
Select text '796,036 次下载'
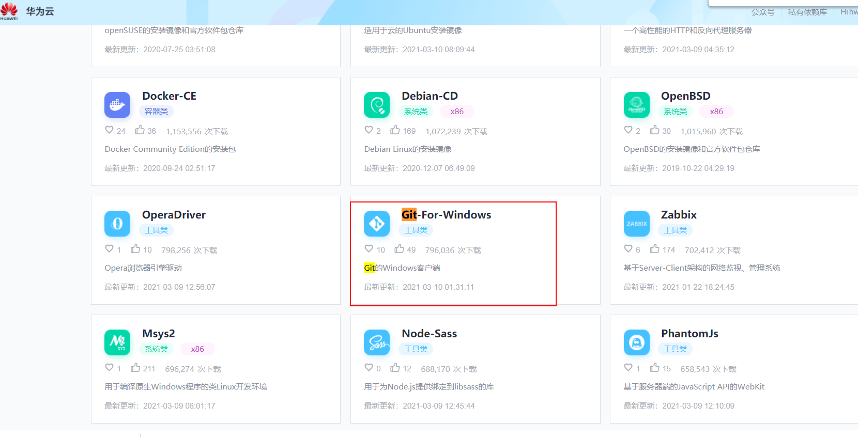453,251
